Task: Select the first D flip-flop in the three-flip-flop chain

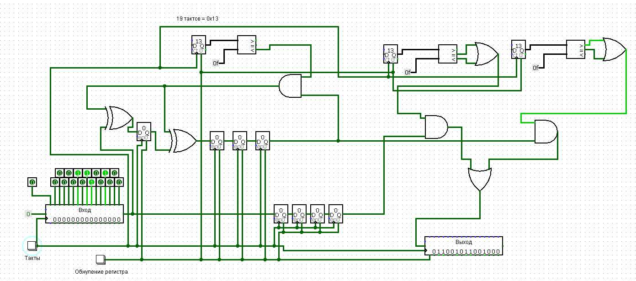Action: click(217, 141)
